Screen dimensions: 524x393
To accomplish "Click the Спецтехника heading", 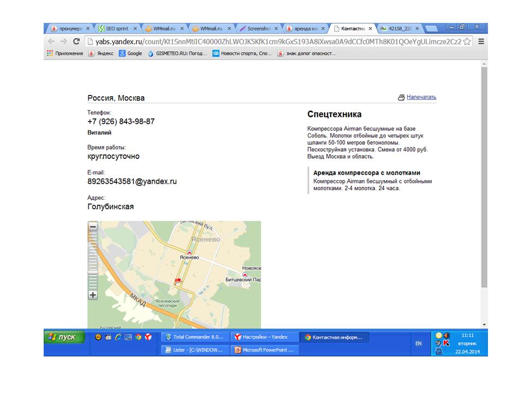I will (335, 114).
